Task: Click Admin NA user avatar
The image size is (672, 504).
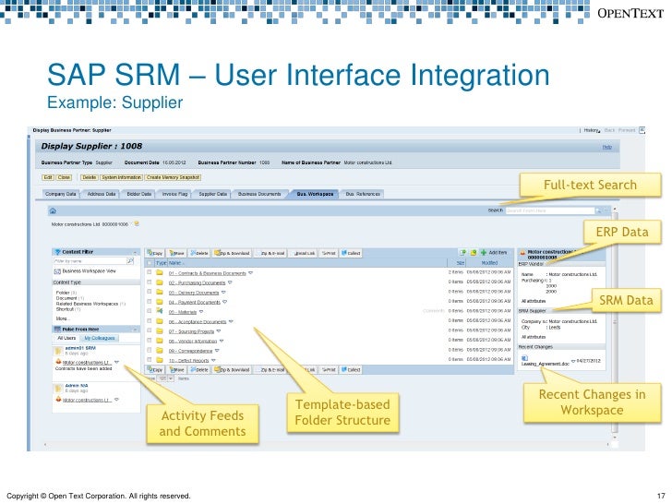Action: 59,389
